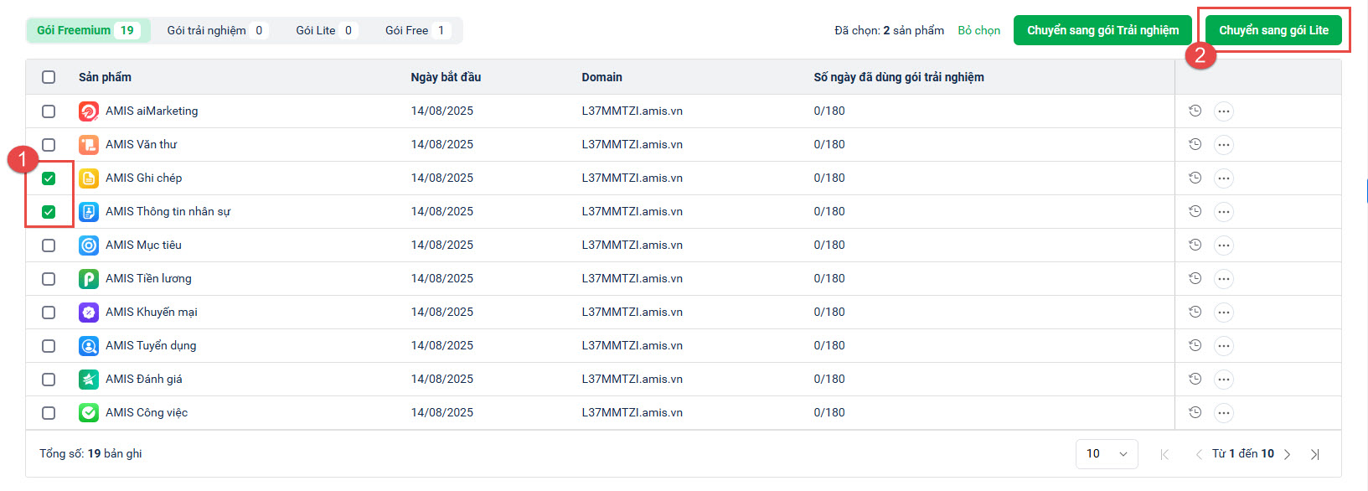Viewport: 1368px width, 491px height.
Task: Click the AMIS Ghi chép product icon
Action: pos(89,178)
